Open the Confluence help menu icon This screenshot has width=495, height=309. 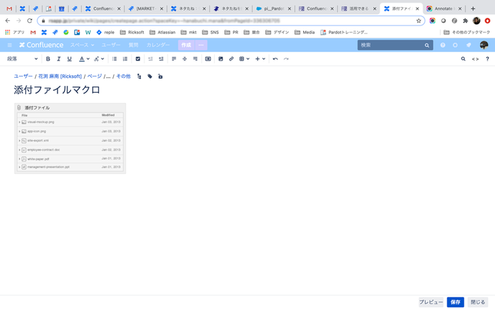click(443, 45)
